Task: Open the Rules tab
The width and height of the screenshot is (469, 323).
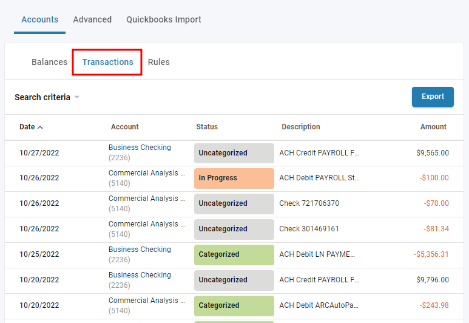Action: click(x=158, y=62)
